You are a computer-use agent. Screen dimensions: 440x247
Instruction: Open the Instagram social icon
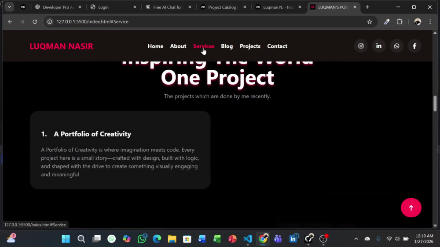pyautogui.click(x=361, y=46)
